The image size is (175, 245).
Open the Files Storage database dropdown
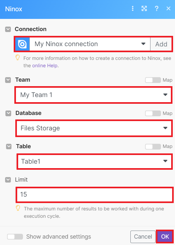94,128
